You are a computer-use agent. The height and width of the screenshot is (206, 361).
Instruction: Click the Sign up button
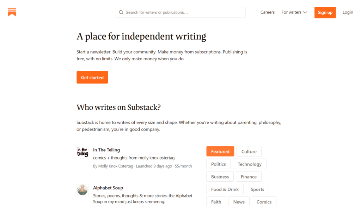pos(325,13)
